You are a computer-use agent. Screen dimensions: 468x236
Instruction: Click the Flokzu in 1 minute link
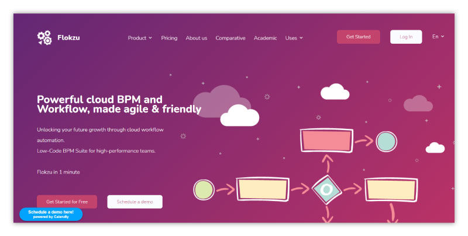(x=58, y=172)
